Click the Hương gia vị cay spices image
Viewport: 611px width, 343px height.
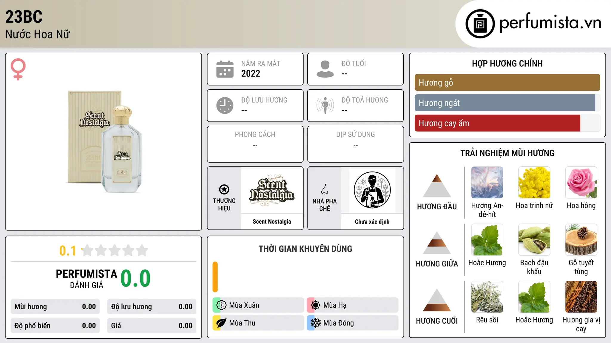click(x=581, y=297)
